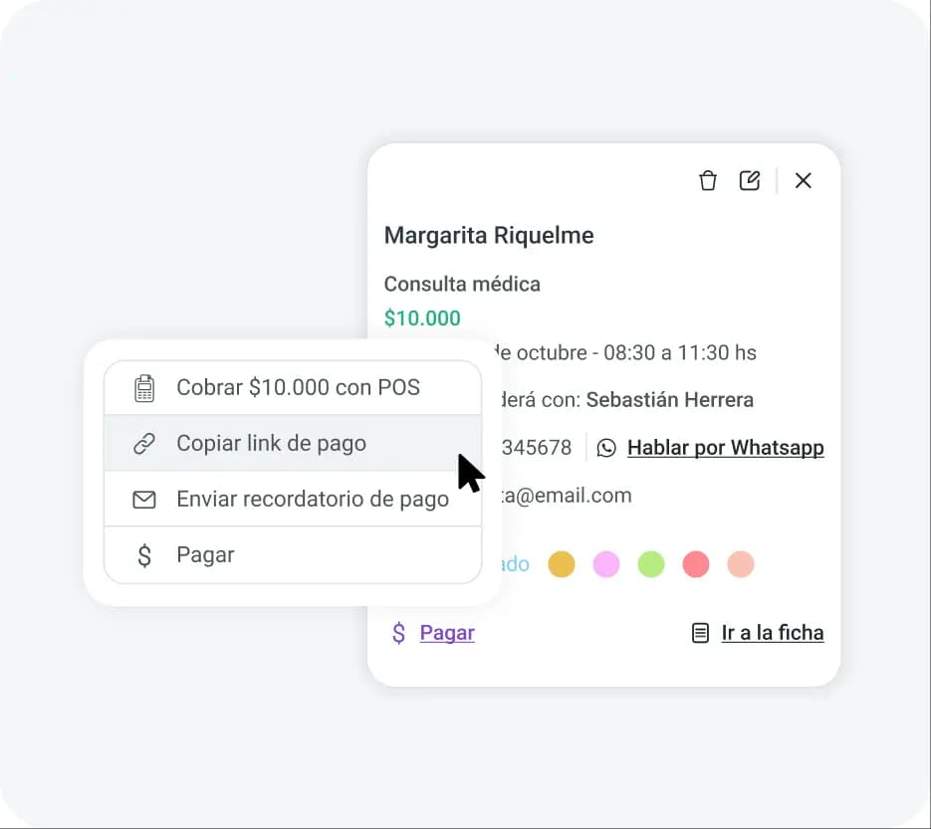This screenshot has height=829, width=931.
Task: Click the purple 'Pagar' link at the bottom
Action: (x=447, y=632)
